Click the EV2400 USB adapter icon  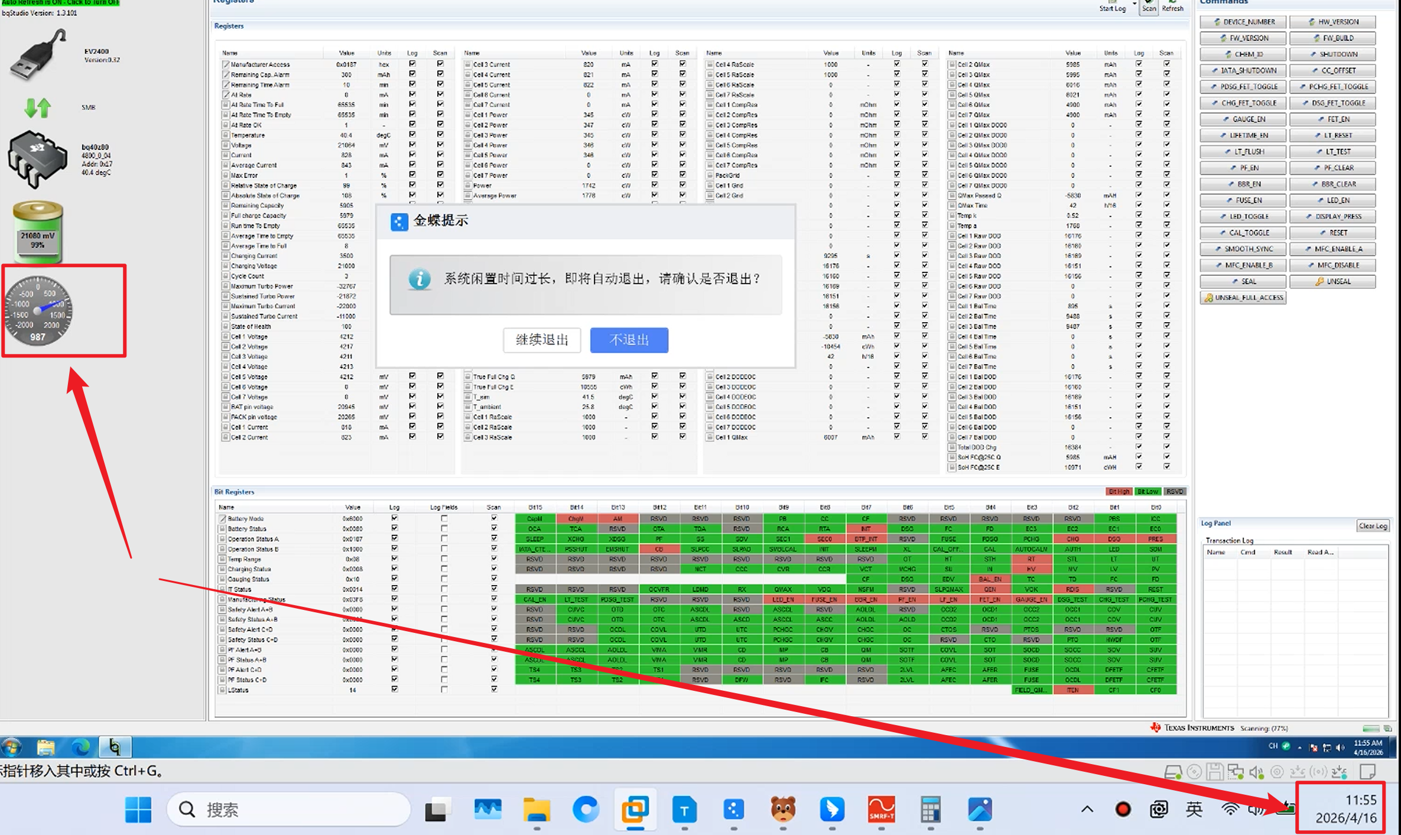37,56
